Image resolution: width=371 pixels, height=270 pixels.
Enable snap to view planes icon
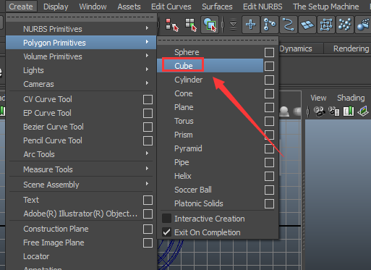[307, 25]
